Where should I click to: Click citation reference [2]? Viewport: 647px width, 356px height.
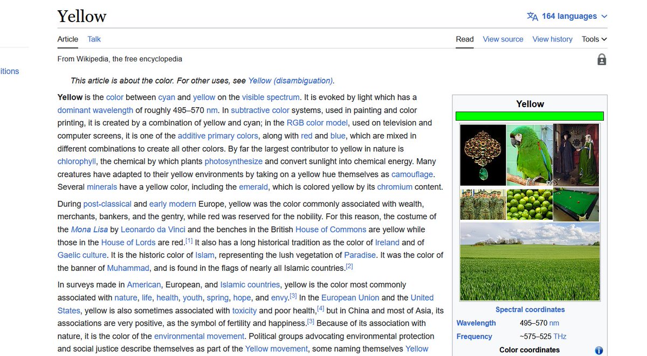tap(349, 266)
